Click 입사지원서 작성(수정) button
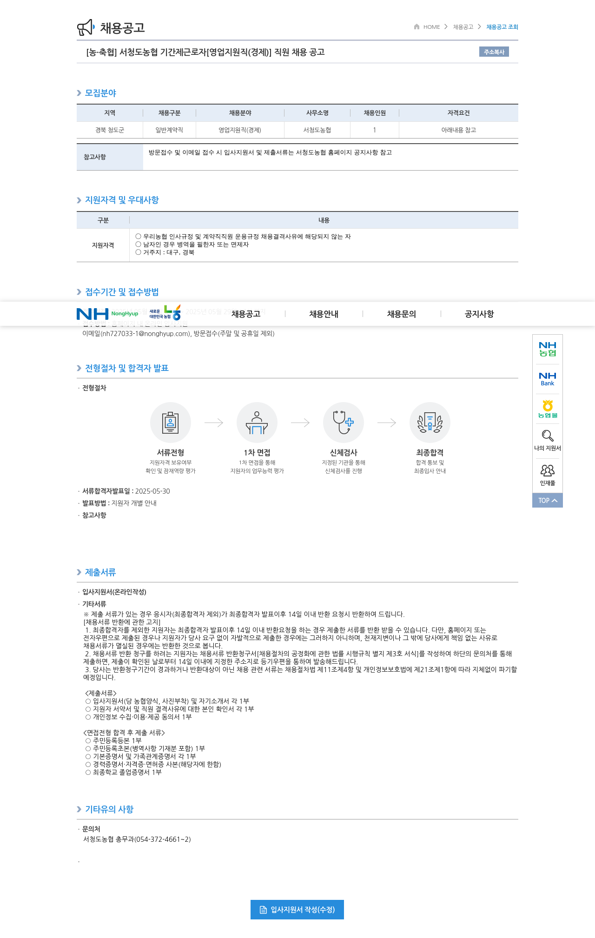This screenshot has height=938, width=595. click(x=297, y=910)
